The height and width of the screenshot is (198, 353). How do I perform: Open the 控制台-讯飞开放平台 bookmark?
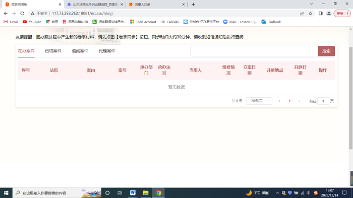click(x=201, y=22)
